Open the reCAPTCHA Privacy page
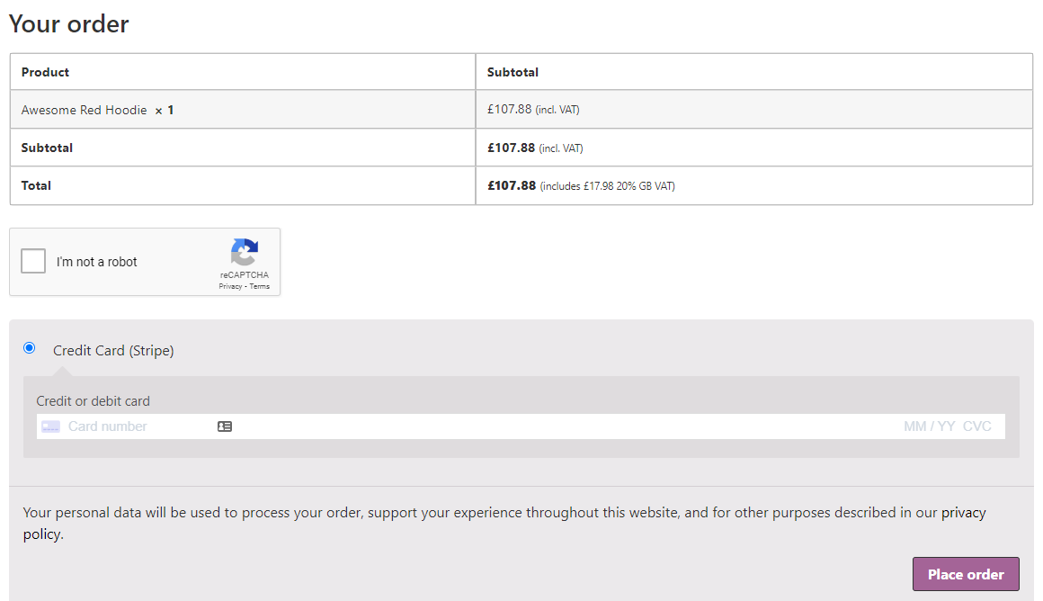1043x601 pixels. click(x=229, y=286)
